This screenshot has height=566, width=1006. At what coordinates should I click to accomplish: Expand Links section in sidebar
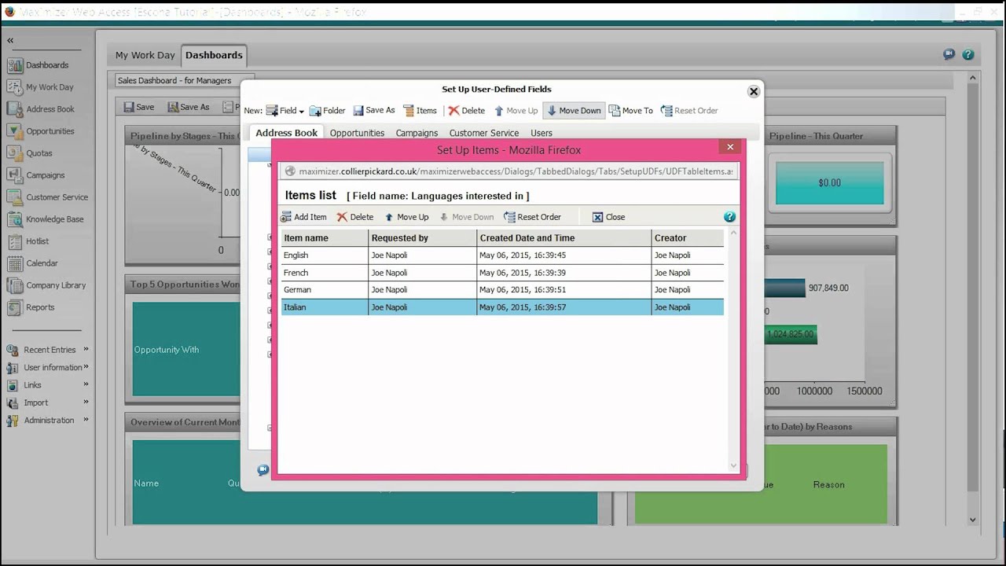click(47, 385)
